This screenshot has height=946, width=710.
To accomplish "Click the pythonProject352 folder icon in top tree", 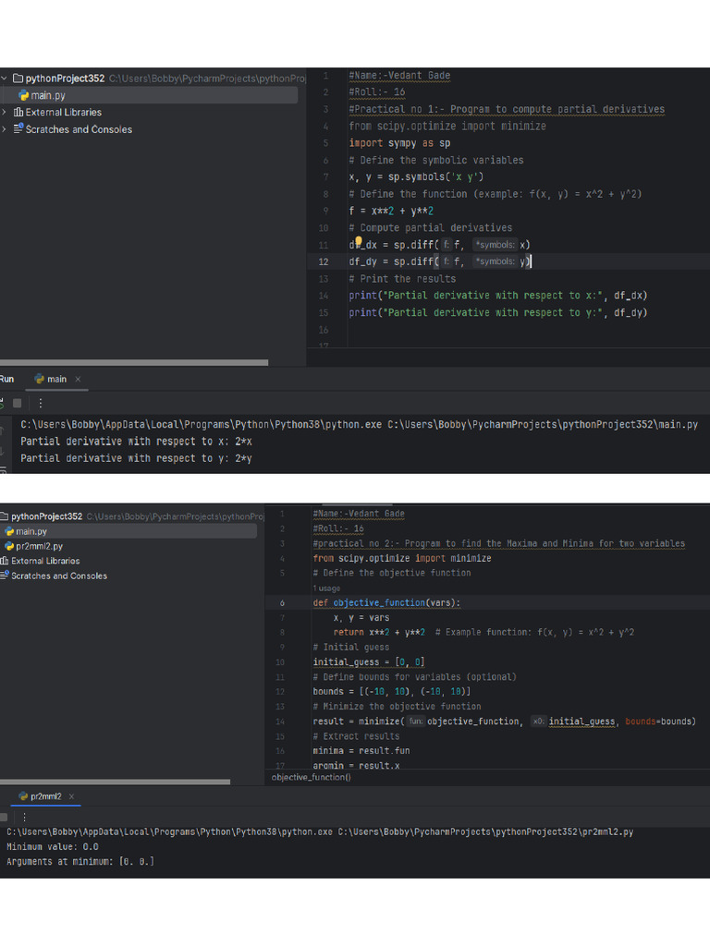I will point(18,79).
